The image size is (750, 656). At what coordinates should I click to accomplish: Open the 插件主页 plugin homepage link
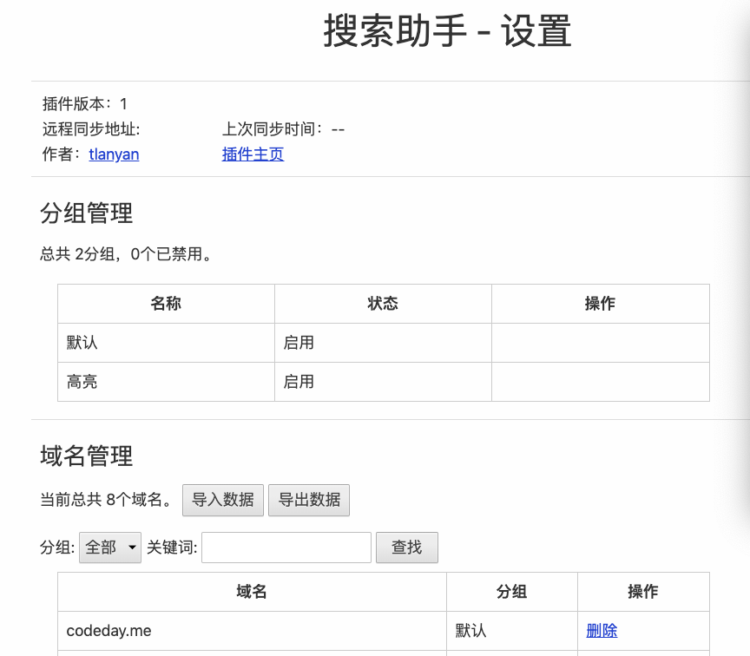tap(253, 154)
